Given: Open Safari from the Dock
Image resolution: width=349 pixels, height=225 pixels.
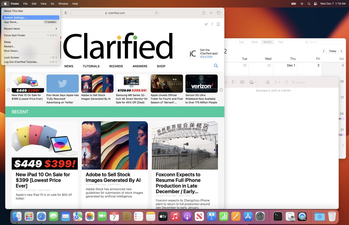Looking at the screenshot, I should pyautogui.click(x=41, y=216).
